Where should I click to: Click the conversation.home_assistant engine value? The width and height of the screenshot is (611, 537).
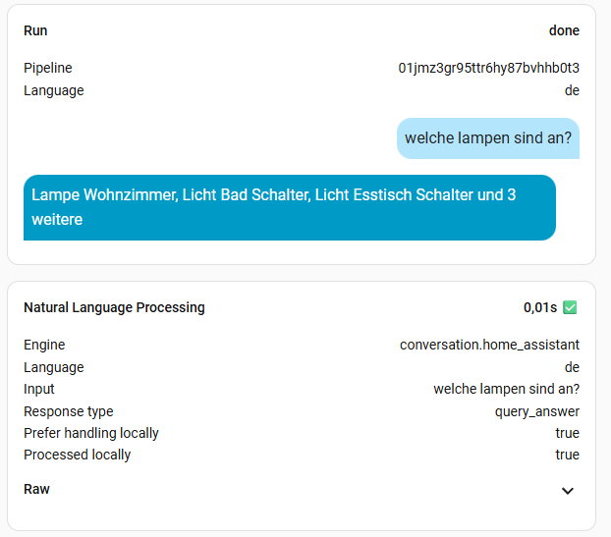(x=489, y=345)
